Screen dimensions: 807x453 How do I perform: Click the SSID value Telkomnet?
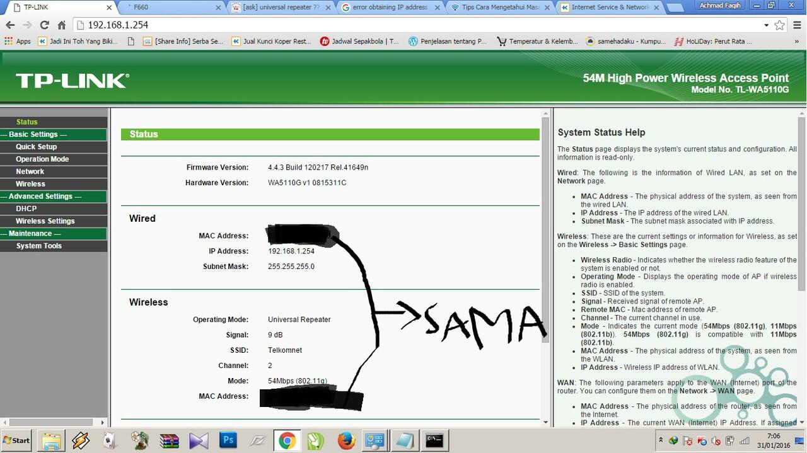coord(285,350)
